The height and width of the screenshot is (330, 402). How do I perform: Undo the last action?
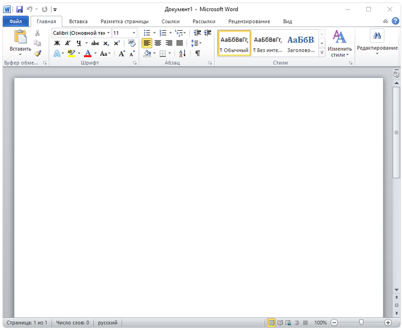(x=30, y=10)
